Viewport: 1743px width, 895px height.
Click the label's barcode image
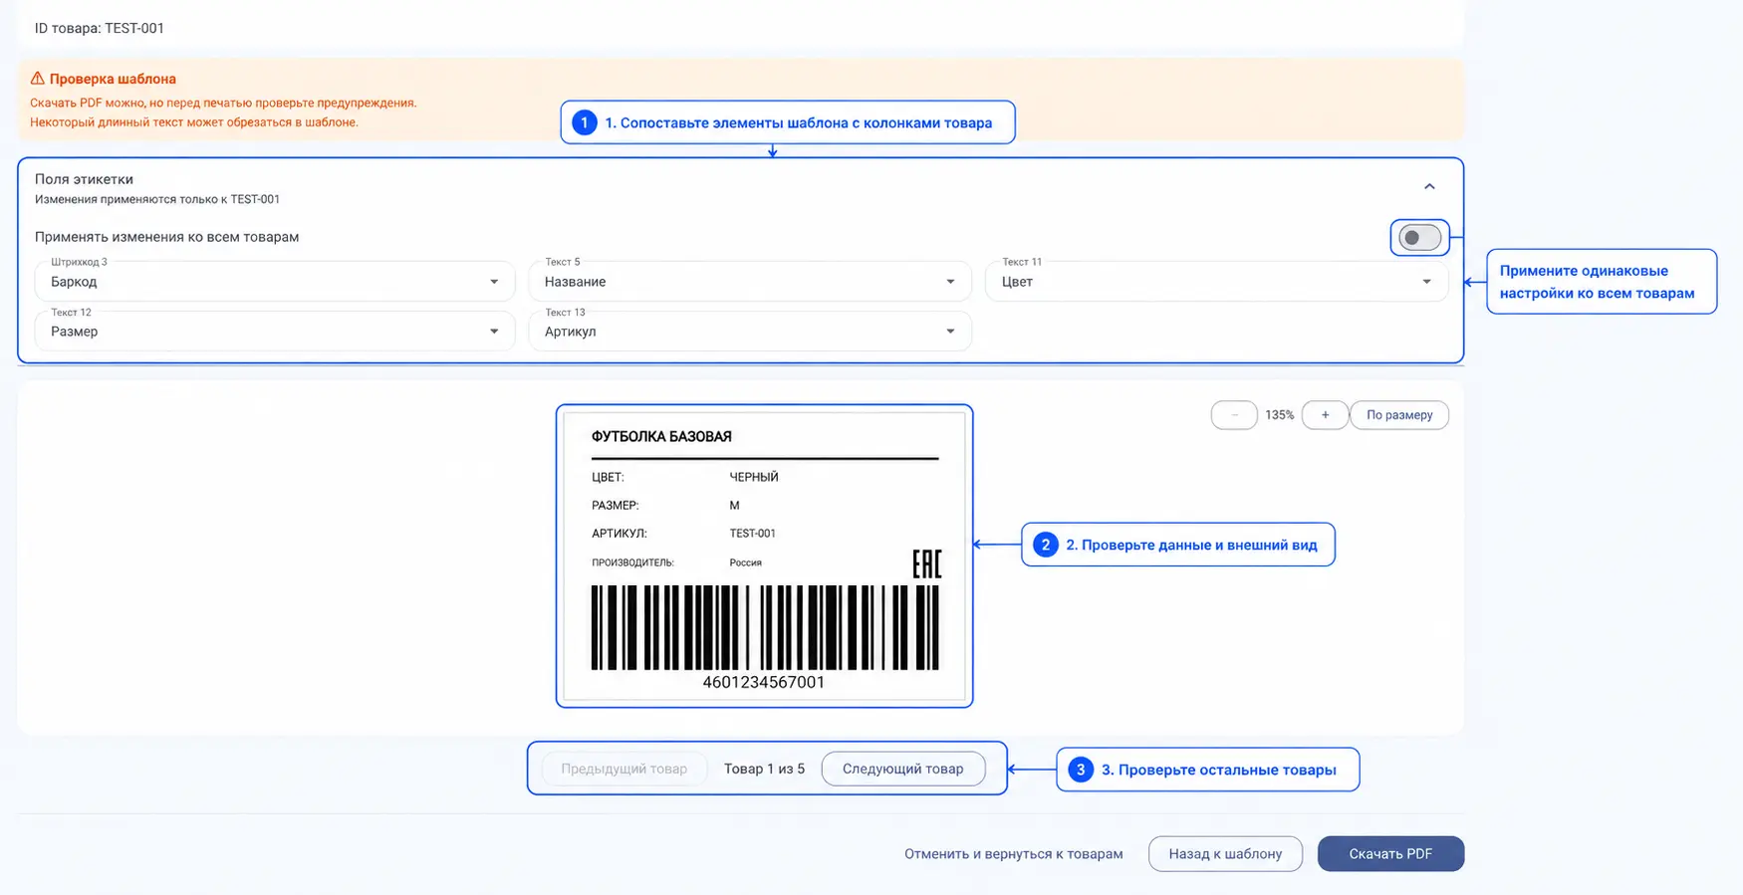(765, 627)
